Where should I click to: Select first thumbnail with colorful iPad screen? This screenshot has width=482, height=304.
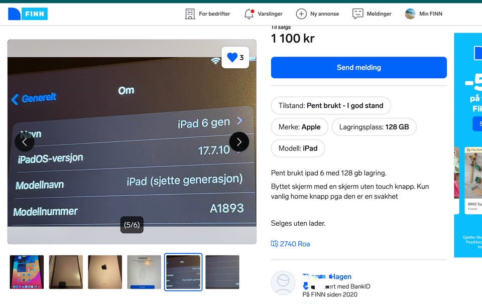click(27, 272)
